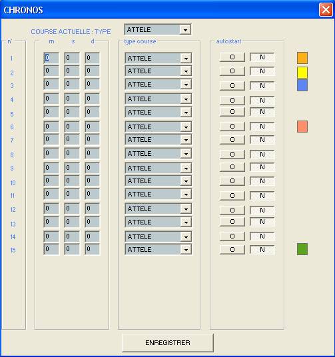This screenshot has height=357, width=335.
Task: Choose the green color swatch beside row 15
Action: coord(302,249)
